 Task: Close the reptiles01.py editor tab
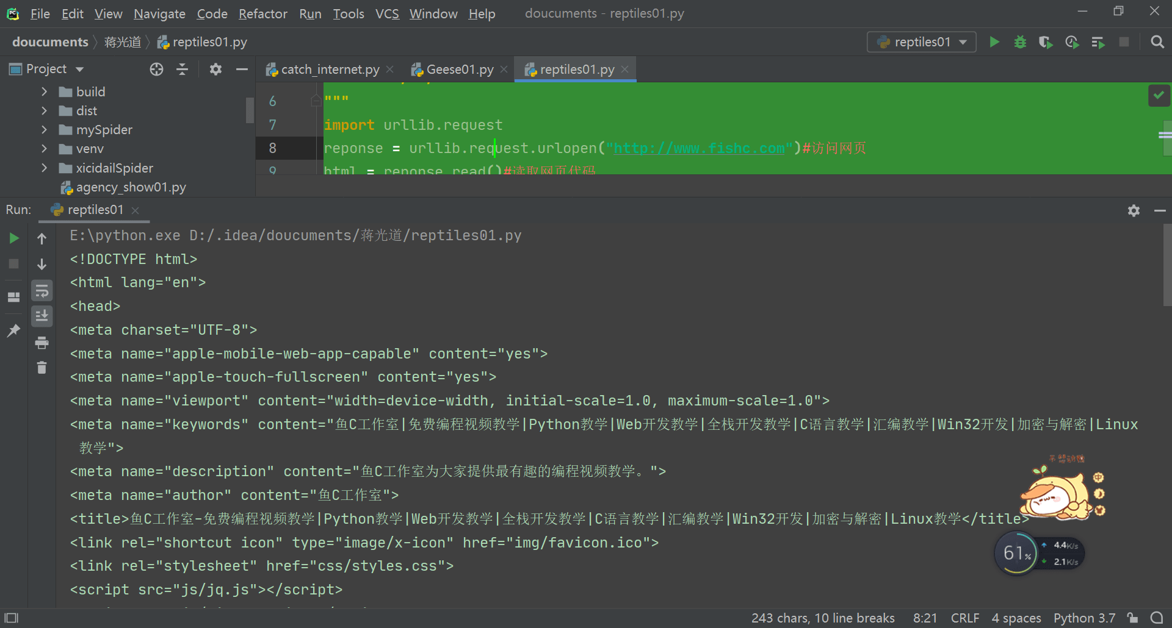tap(625, 70)
